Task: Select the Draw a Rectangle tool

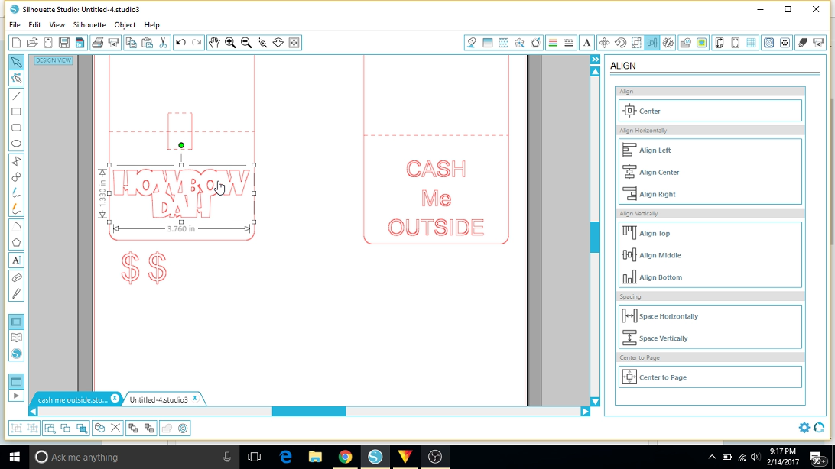Action: pos(17,112)
